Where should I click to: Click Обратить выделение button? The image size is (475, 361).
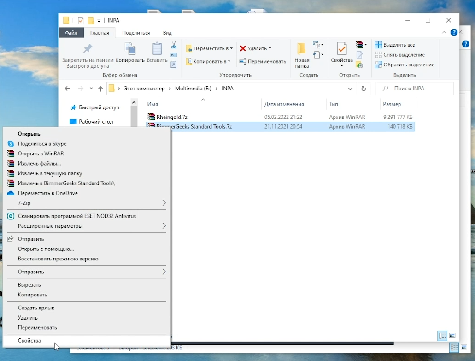[405, 65]
